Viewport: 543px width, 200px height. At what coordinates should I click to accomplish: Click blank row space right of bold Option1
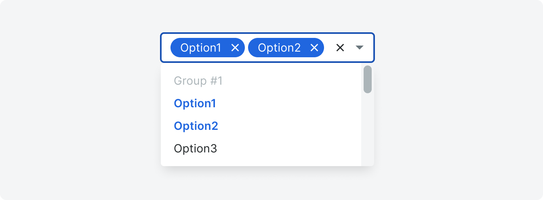[x=288, y=104]
